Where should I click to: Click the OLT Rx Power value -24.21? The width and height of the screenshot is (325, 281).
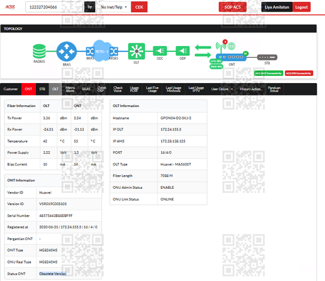coord(48,129)
